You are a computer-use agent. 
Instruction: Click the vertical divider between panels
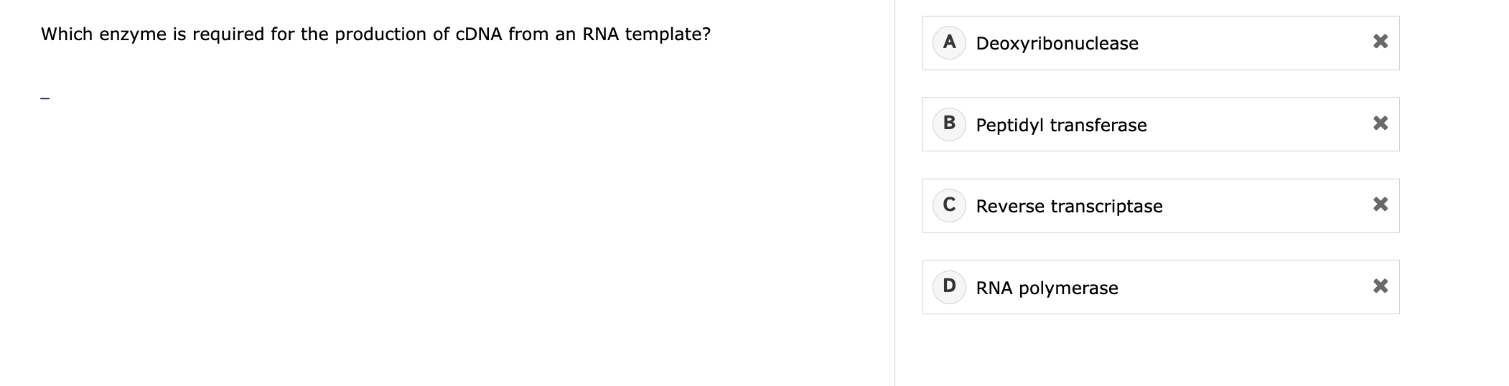[894, 193]
